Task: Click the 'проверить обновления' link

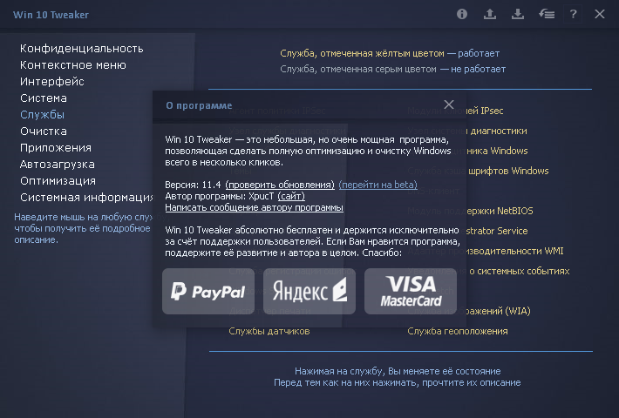Action: (x=280, y=185)
